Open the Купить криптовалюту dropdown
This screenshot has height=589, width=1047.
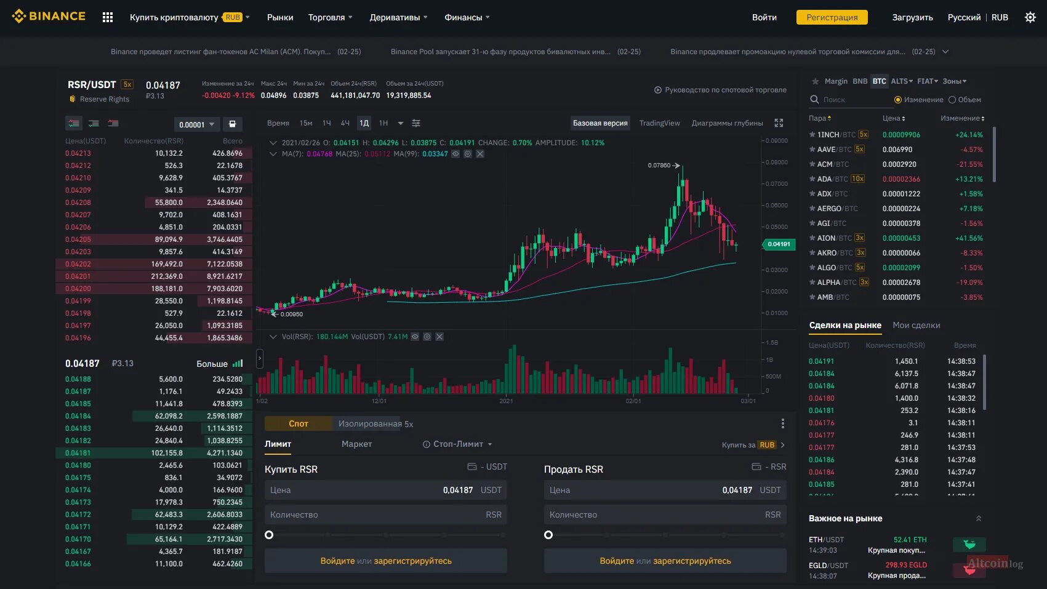190,17
